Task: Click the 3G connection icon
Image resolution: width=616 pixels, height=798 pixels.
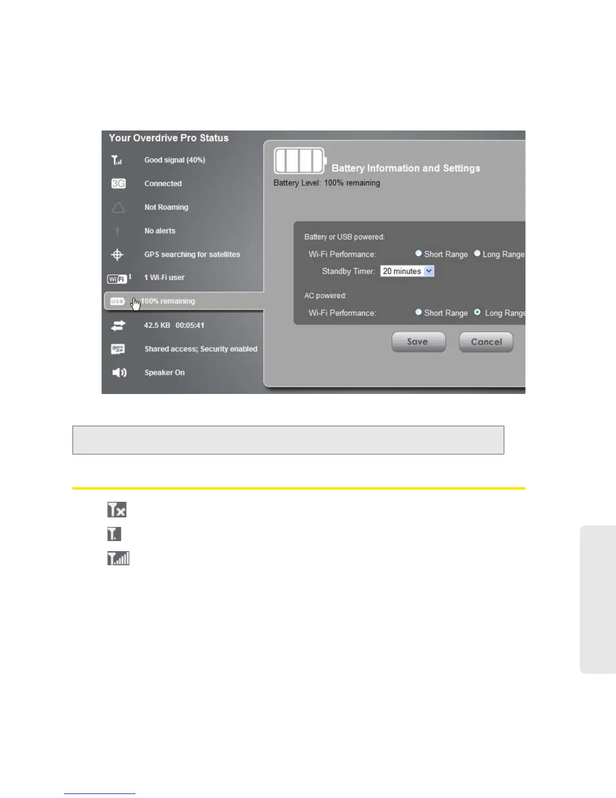Action: click(x=118, y=183)
